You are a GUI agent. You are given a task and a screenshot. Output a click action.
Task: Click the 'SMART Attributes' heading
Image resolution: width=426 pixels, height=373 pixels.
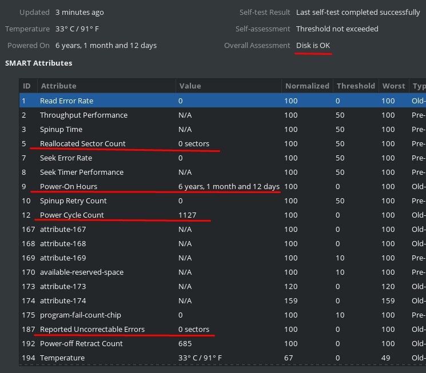(x=38, y=63)
